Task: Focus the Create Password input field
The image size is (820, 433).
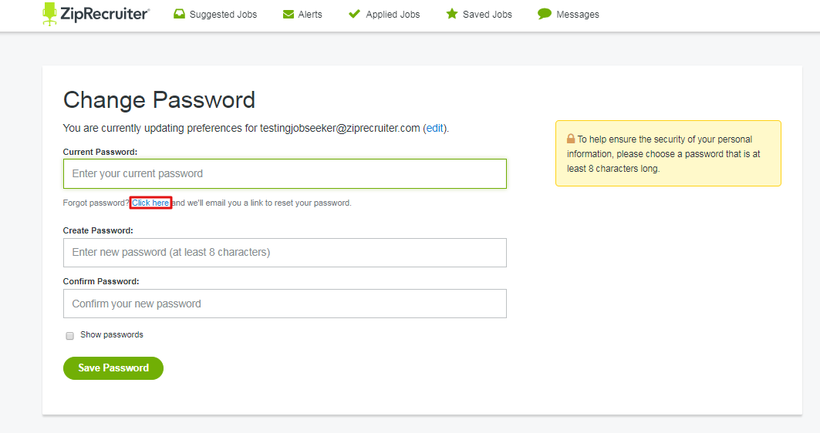Action: pos(285,253)
